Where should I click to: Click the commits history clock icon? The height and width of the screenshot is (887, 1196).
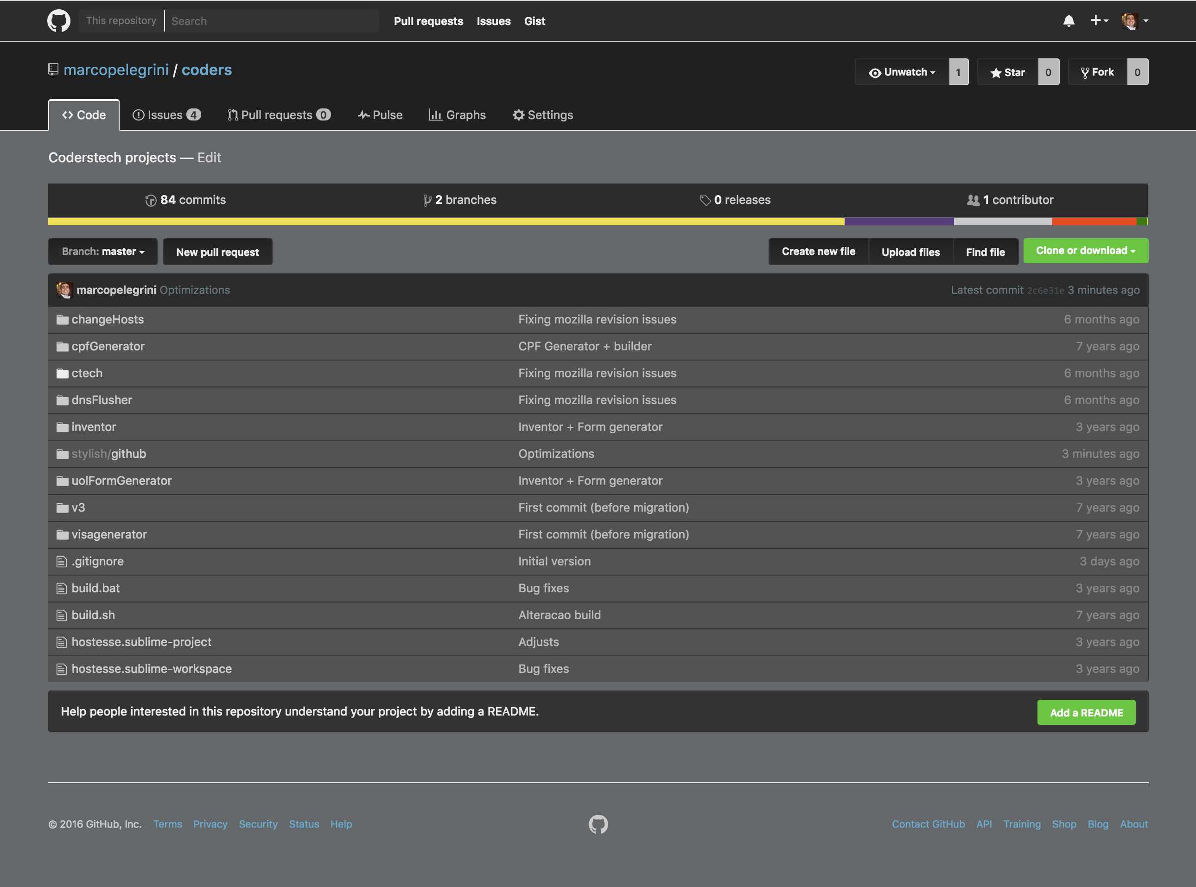pyautogui.click(x=151, y=200)
